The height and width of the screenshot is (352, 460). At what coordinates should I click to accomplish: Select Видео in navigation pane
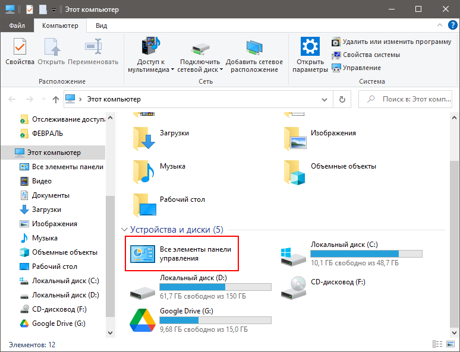click(x=36, y=181)
